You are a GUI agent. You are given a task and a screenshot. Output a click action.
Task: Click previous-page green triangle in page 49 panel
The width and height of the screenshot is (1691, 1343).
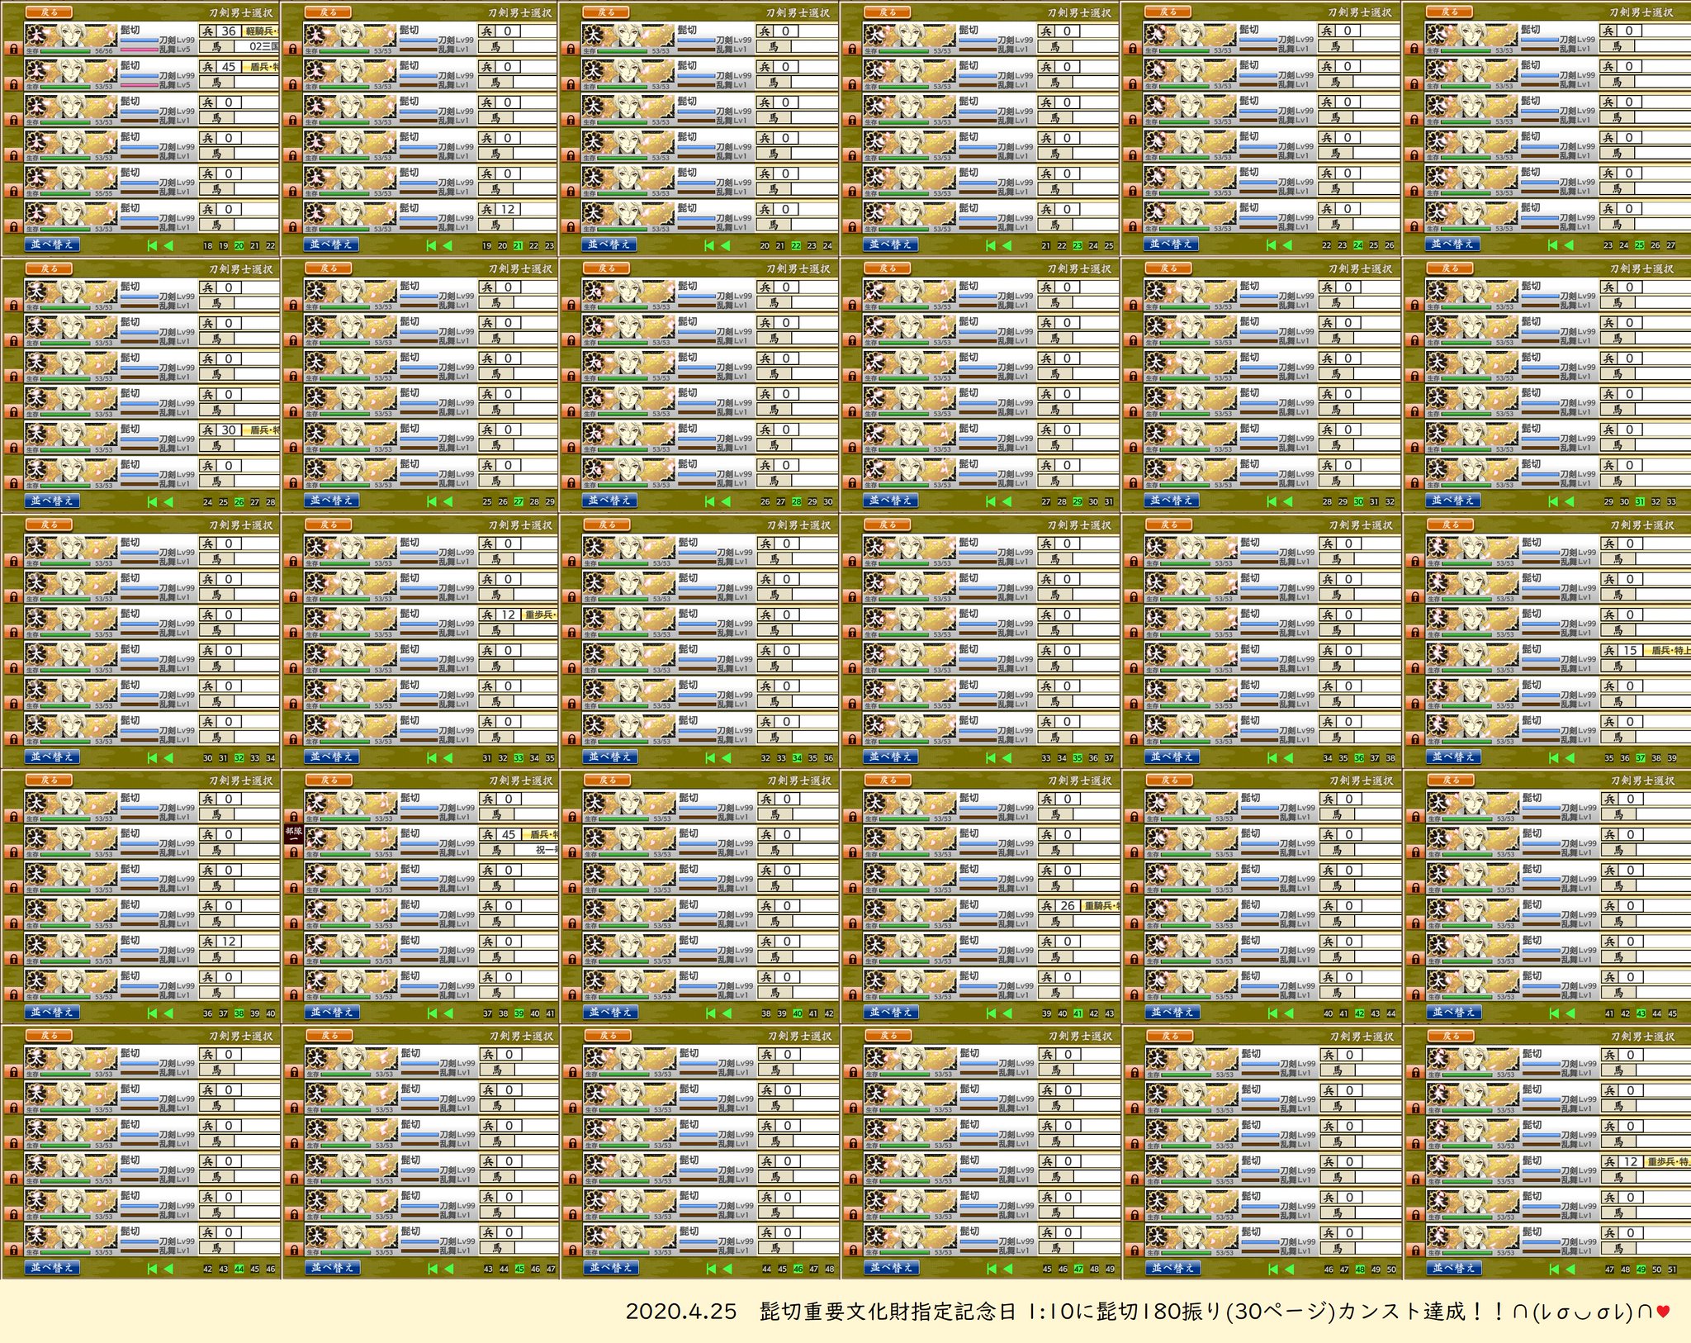point(1571,1268)
